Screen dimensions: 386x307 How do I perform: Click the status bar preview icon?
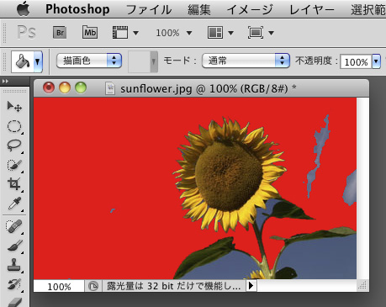pos(93,286)
